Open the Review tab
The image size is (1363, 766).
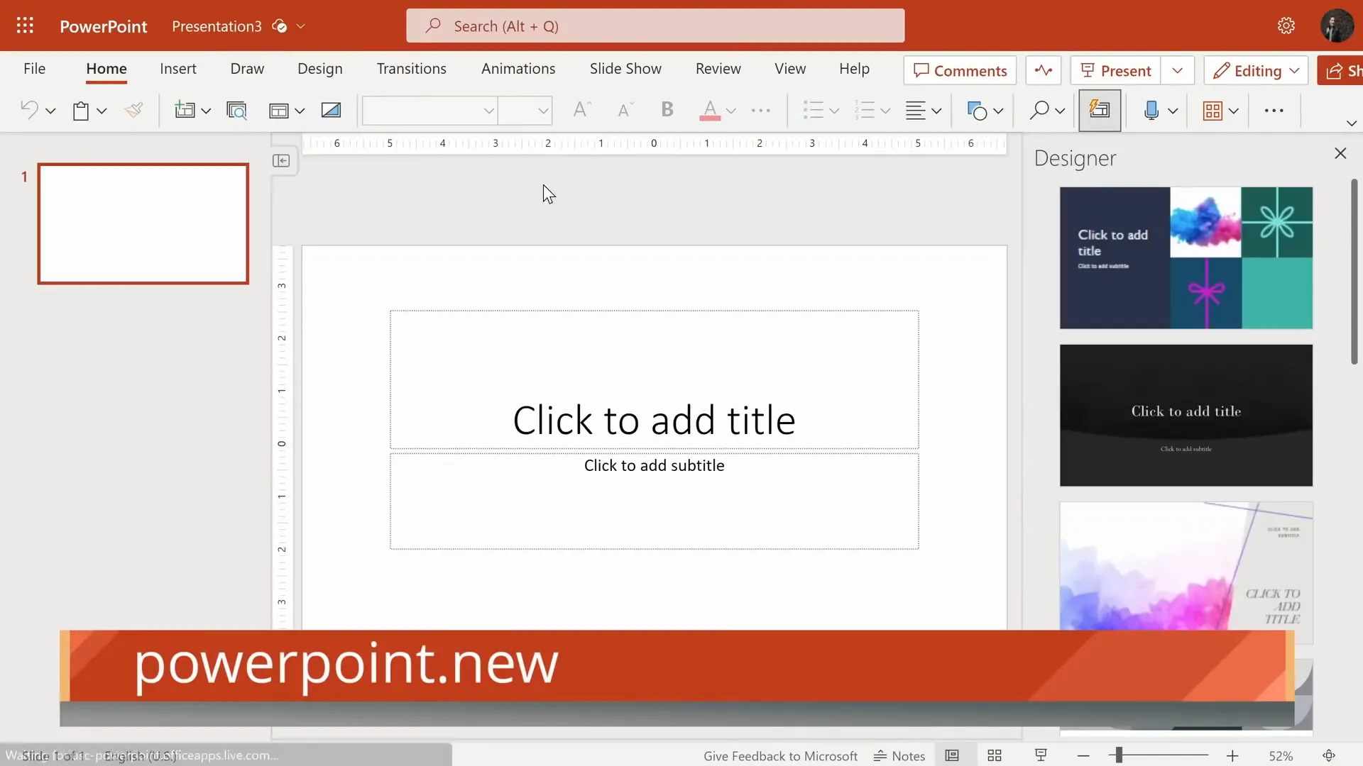click(x=718, y=69)
